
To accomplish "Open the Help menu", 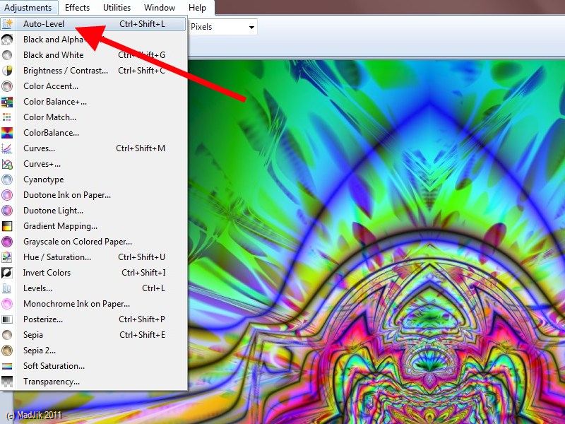I will coord(198,8).
